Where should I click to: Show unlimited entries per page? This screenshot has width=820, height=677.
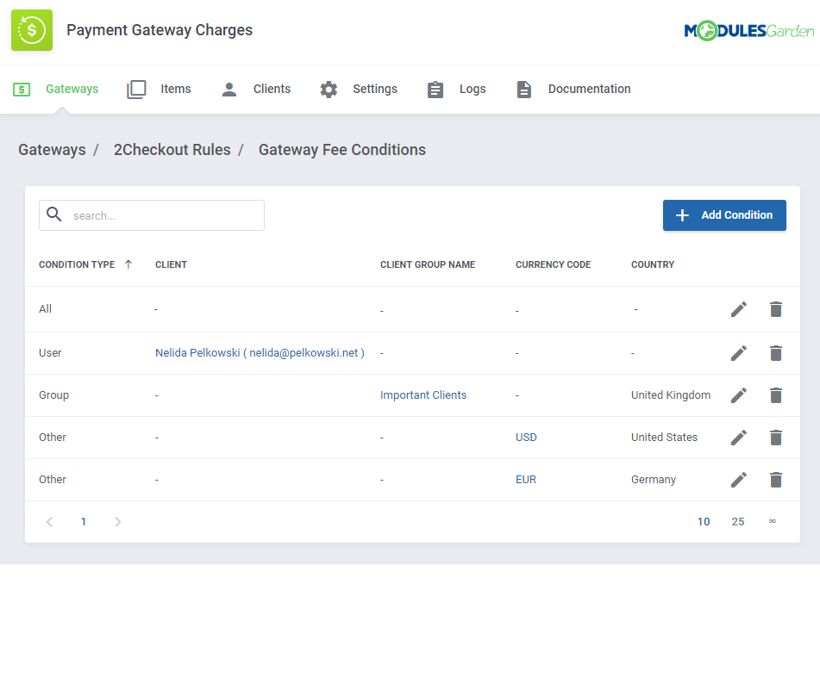(773, 521)
